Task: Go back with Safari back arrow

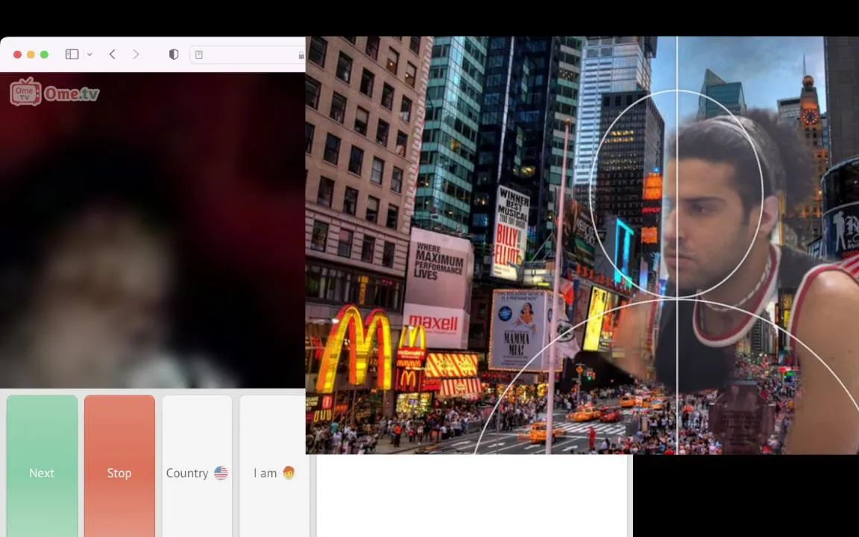Action: click(x=113, y=54)
